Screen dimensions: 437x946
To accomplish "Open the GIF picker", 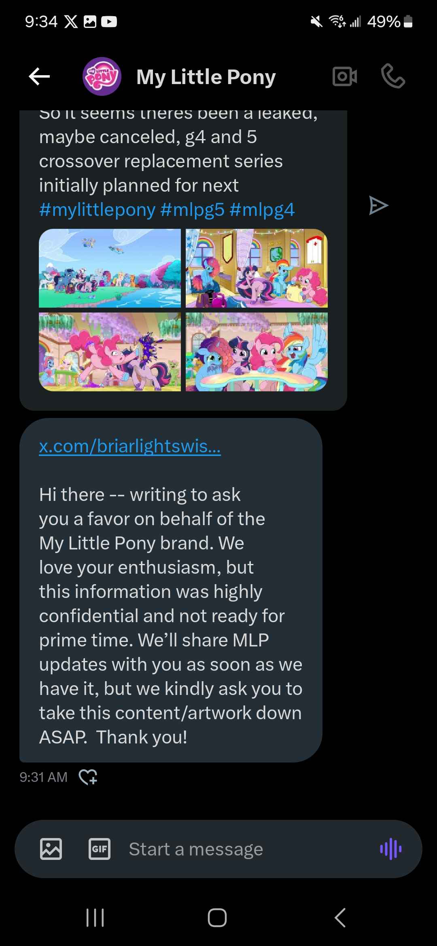I will pos(100,849).
